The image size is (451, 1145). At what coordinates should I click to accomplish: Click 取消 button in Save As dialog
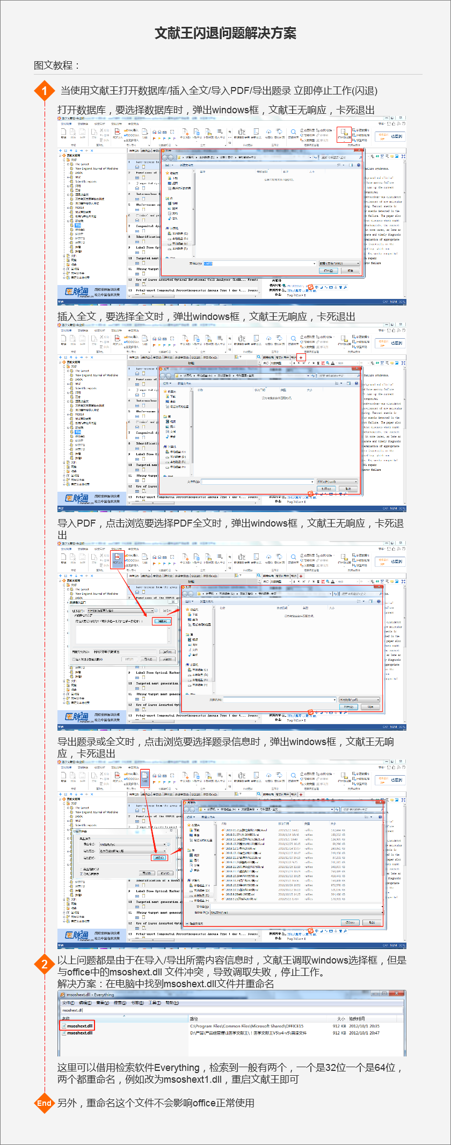pos(372,923)
